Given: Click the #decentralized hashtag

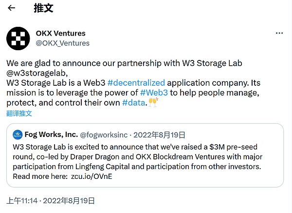Looking at the screenshot, I should click(x=136, y=82).
